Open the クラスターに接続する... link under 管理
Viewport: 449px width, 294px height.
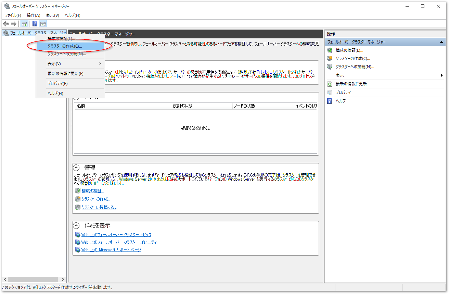(99, 207)
